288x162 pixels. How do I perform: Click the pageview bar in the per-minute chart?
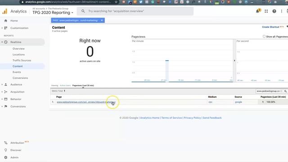[167, 71]
